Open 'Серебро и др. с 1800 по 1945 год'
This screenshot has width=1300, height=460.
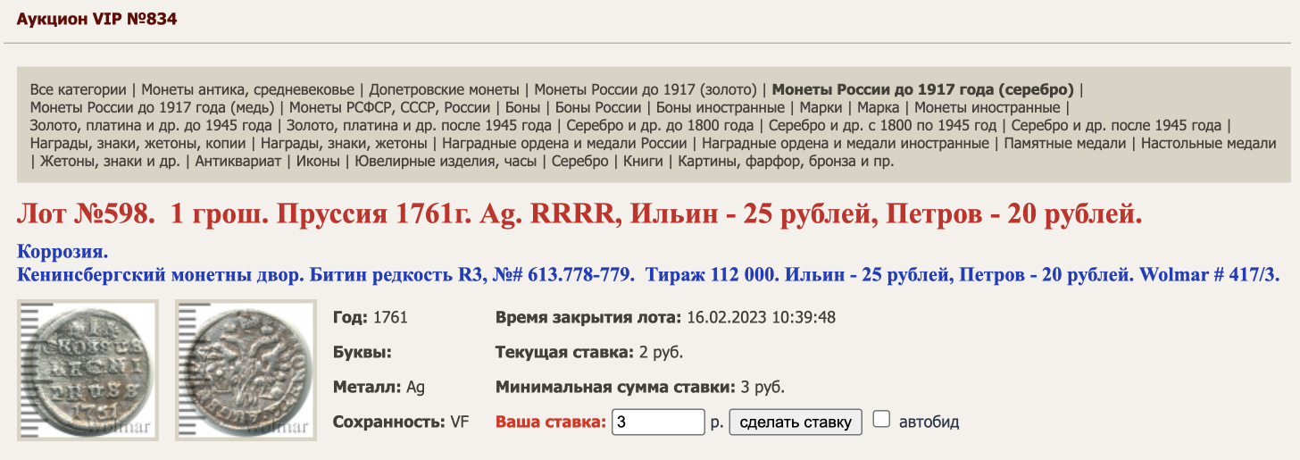point(882,125)
